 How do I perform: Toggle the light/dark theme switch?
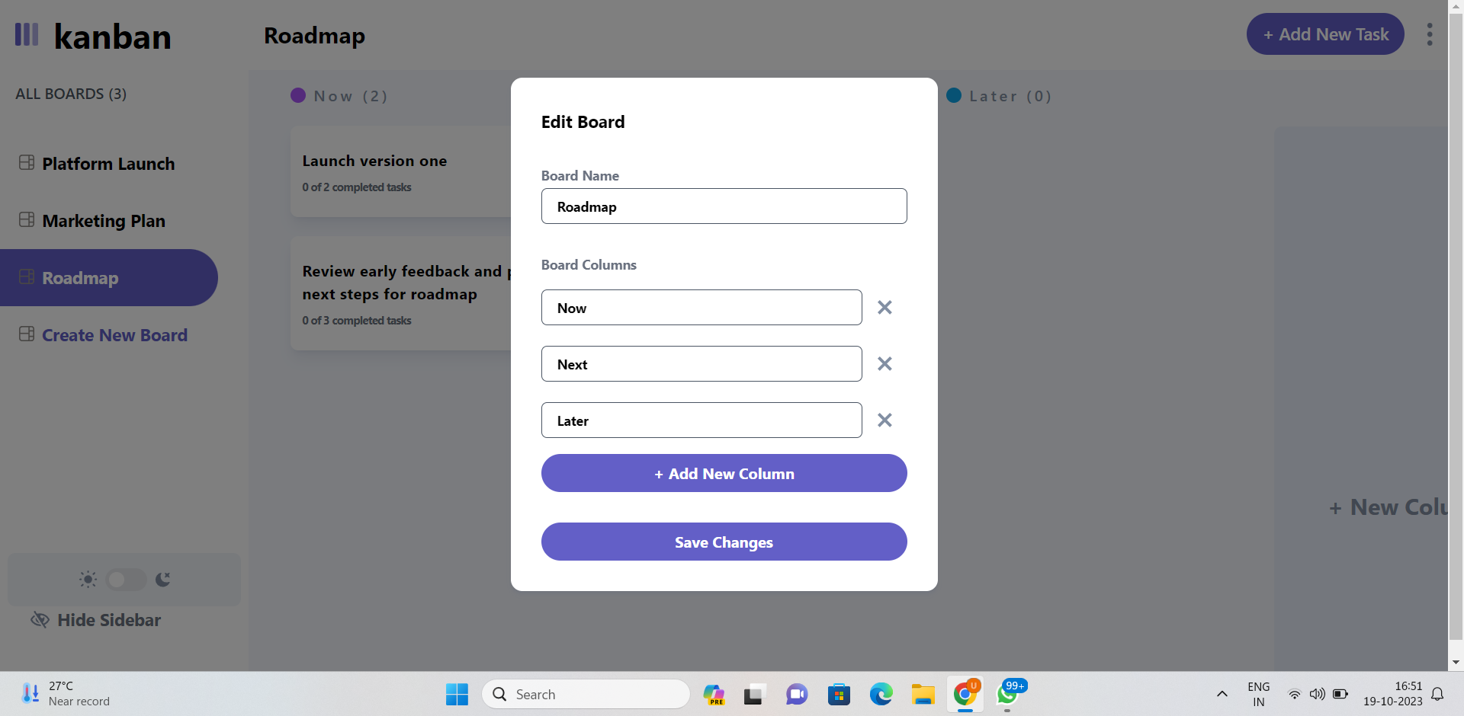[x=125, y=580]
